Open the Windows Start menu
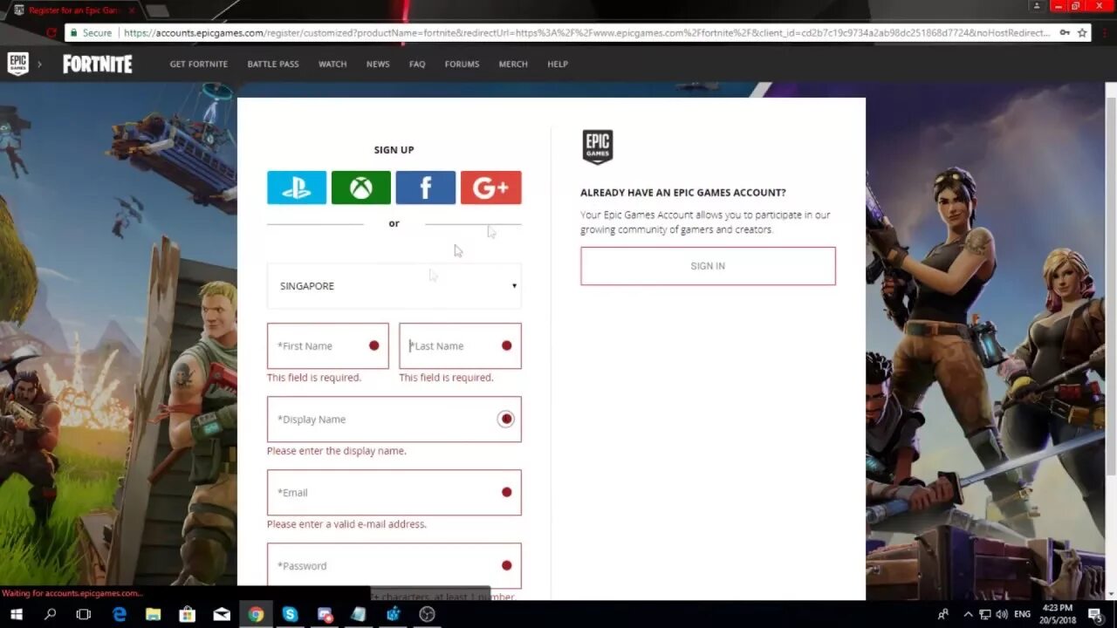This screenshot has height=628, width=1117. [16, 614]
